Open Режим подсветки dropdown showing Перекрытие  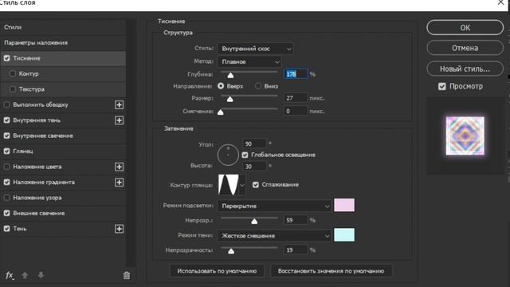(274, 206)
